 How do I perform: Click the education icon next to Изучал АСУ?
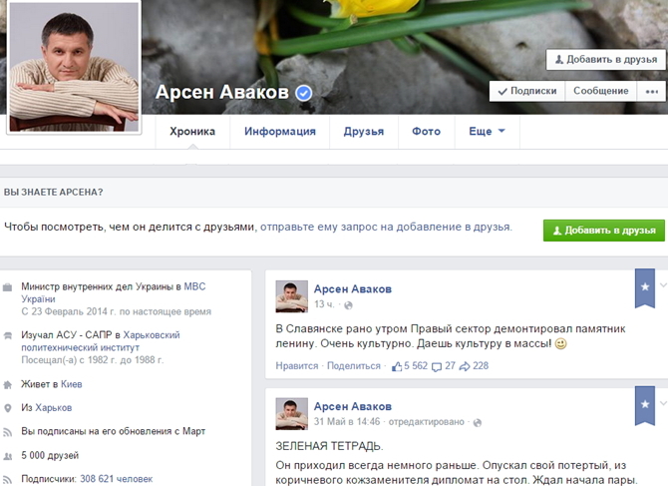(x=7, y=335)
